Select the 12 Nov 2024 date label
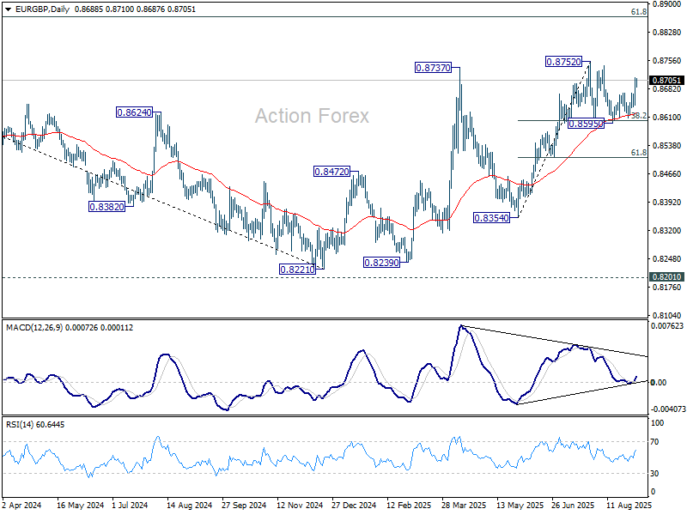Screen dimensions: 687x515 click(x=300, y=506)
